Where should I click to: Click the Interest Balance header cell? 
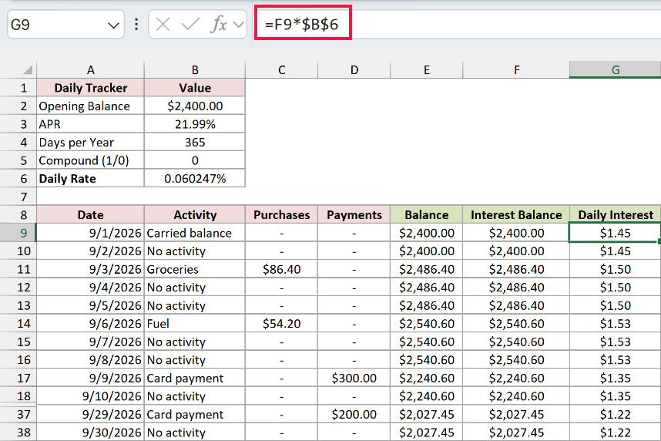coord(516,215)
